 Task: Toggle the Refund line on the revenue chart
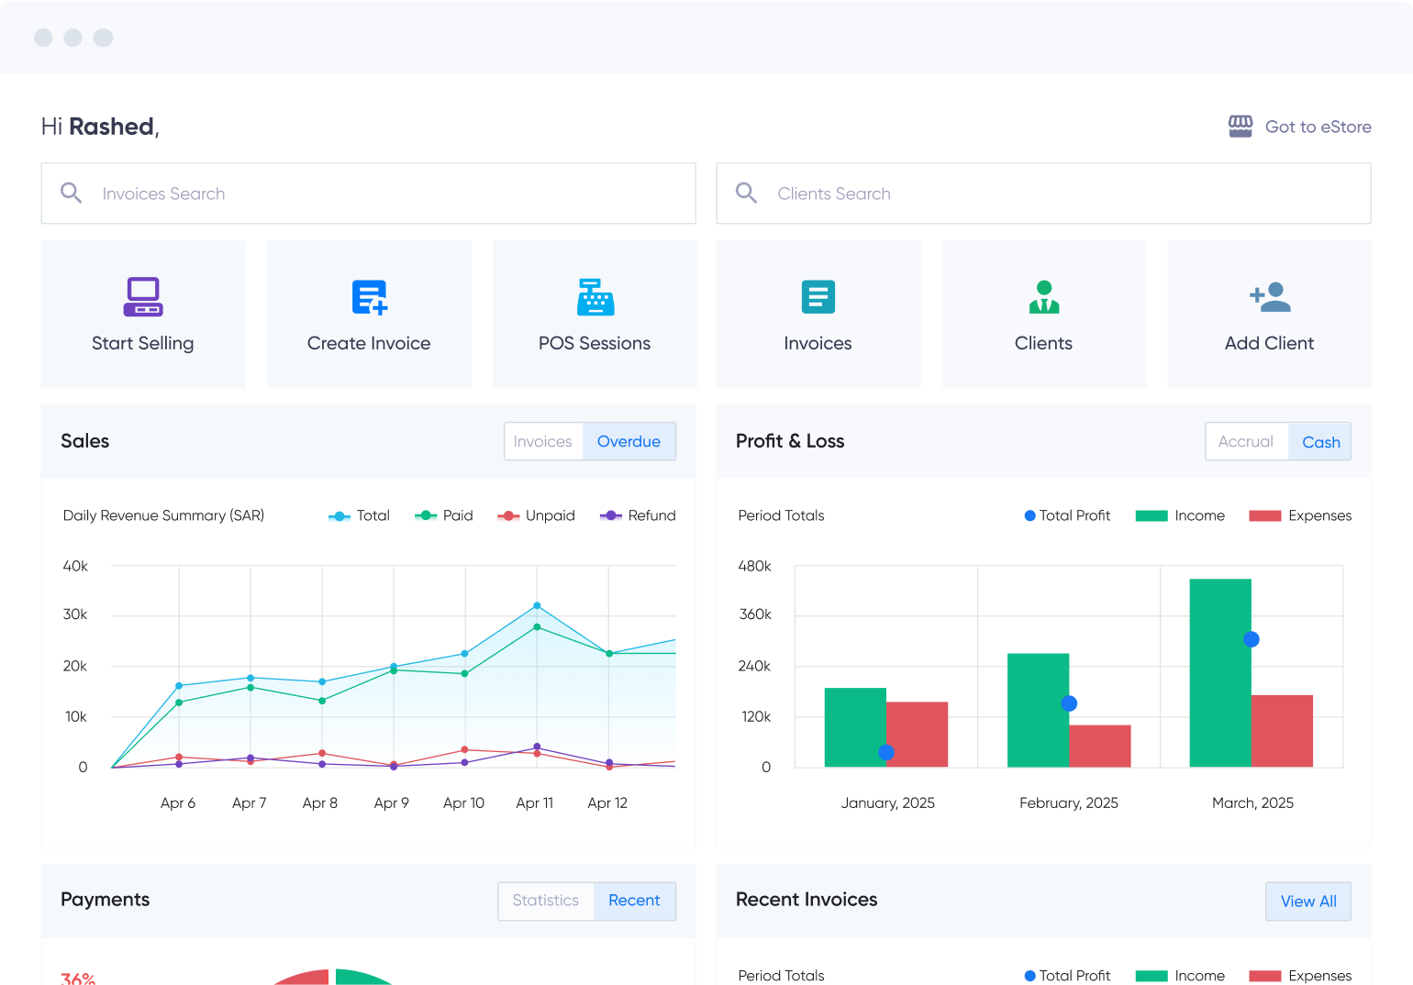pyautogui.click(x=637, y=515)
